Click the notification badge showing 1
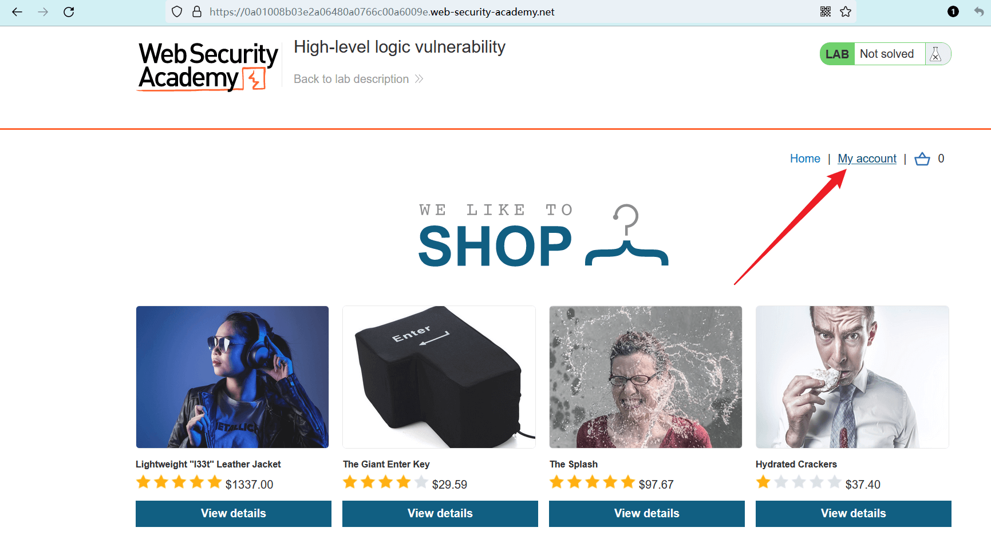991x539 pixels. 953,11
